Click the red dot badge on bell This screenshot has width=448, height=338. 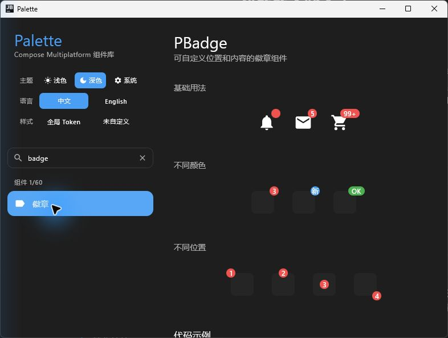point(276,113)
